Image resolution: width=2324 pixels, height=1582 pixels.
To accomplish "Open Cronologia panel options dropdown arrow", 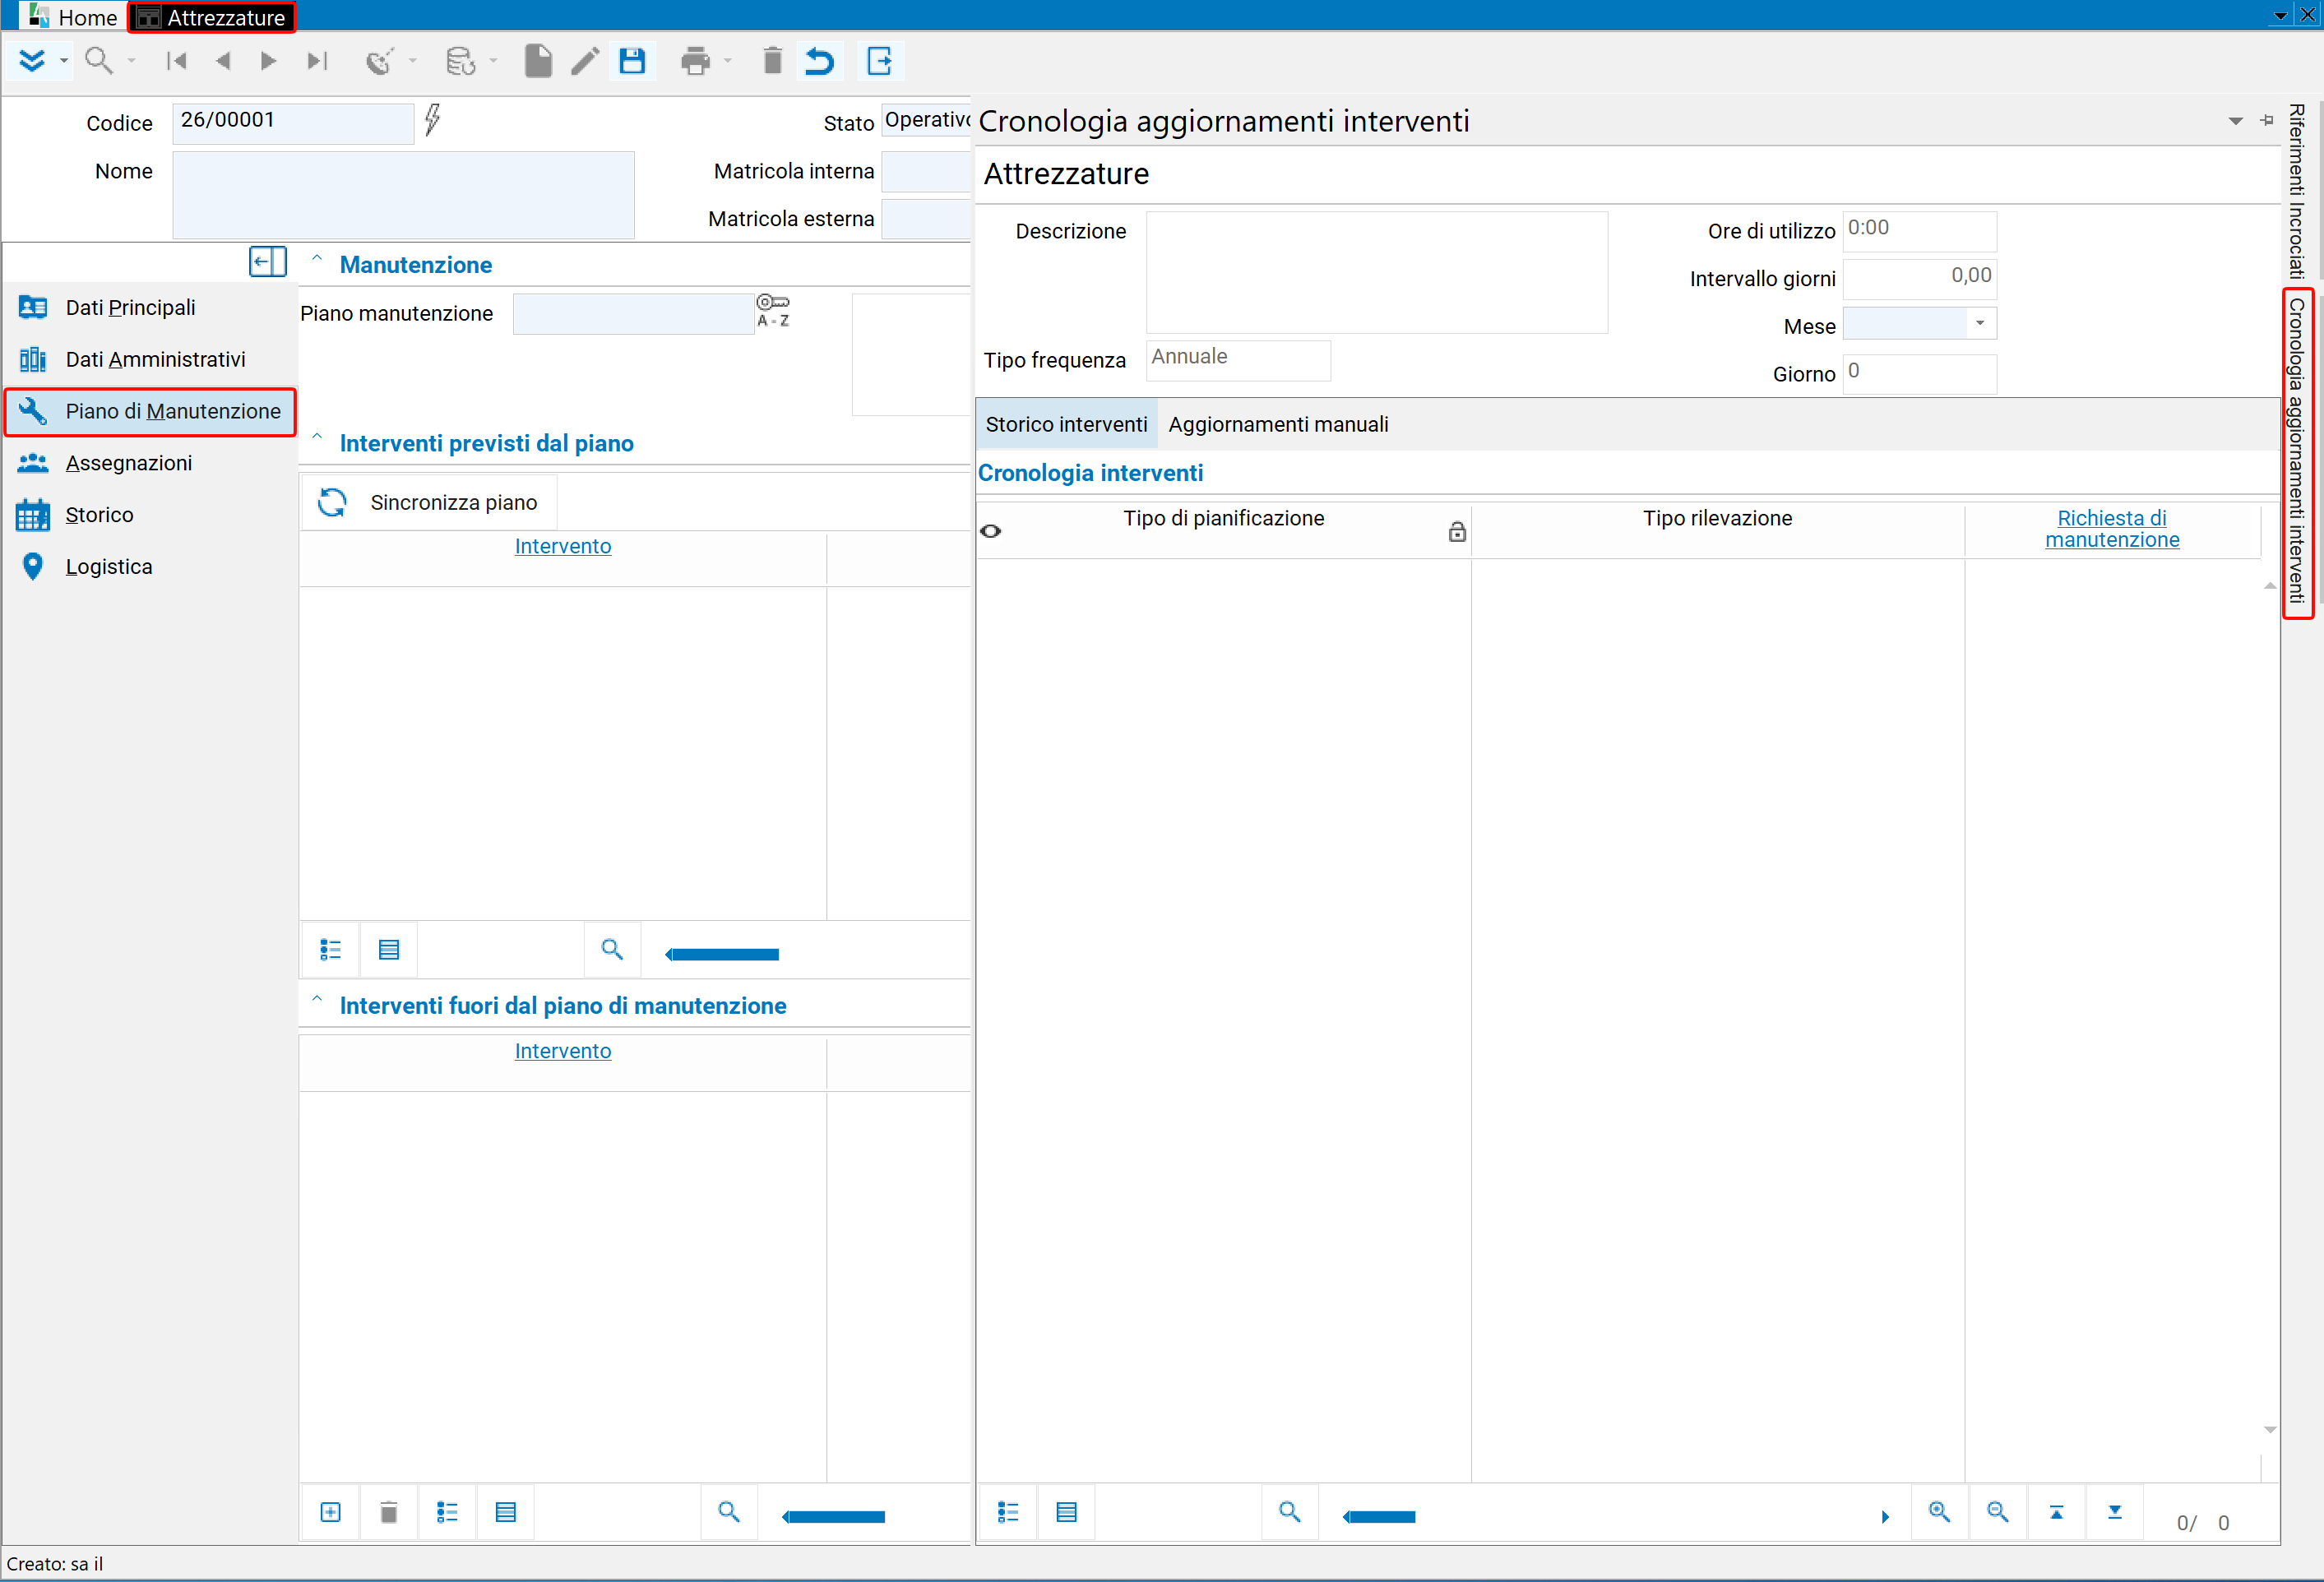I will (x=2235, y=121).
